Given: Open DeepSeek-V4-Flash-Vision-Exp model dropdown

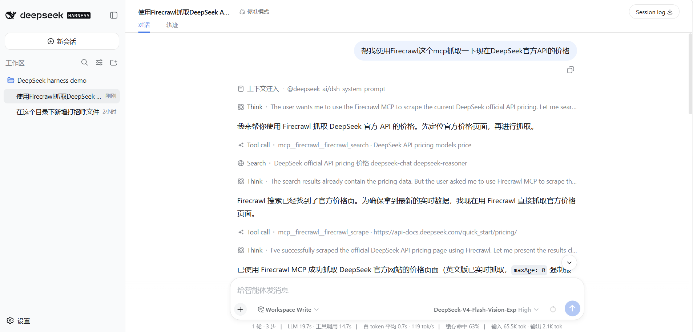Looking at the screenshot, I should [x=486, y=310].
